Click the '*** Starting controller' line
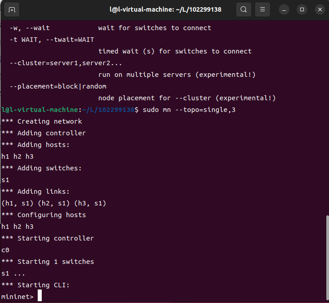Image resolution: width=329 pixels, height=303 pixels. tap(48, 238)
